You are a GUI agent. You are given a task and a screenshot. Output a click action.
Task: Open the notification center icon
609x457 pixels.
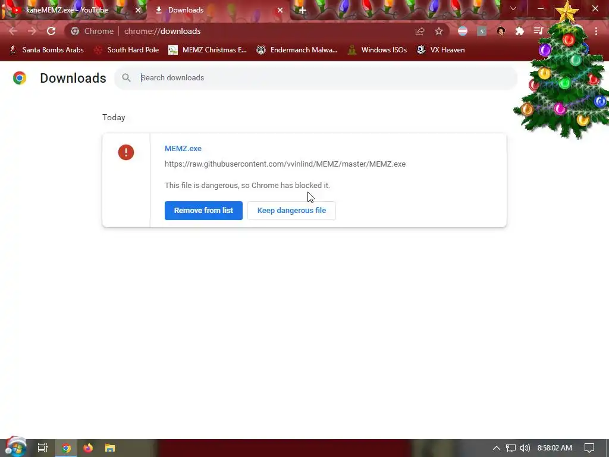pos(589,448)
